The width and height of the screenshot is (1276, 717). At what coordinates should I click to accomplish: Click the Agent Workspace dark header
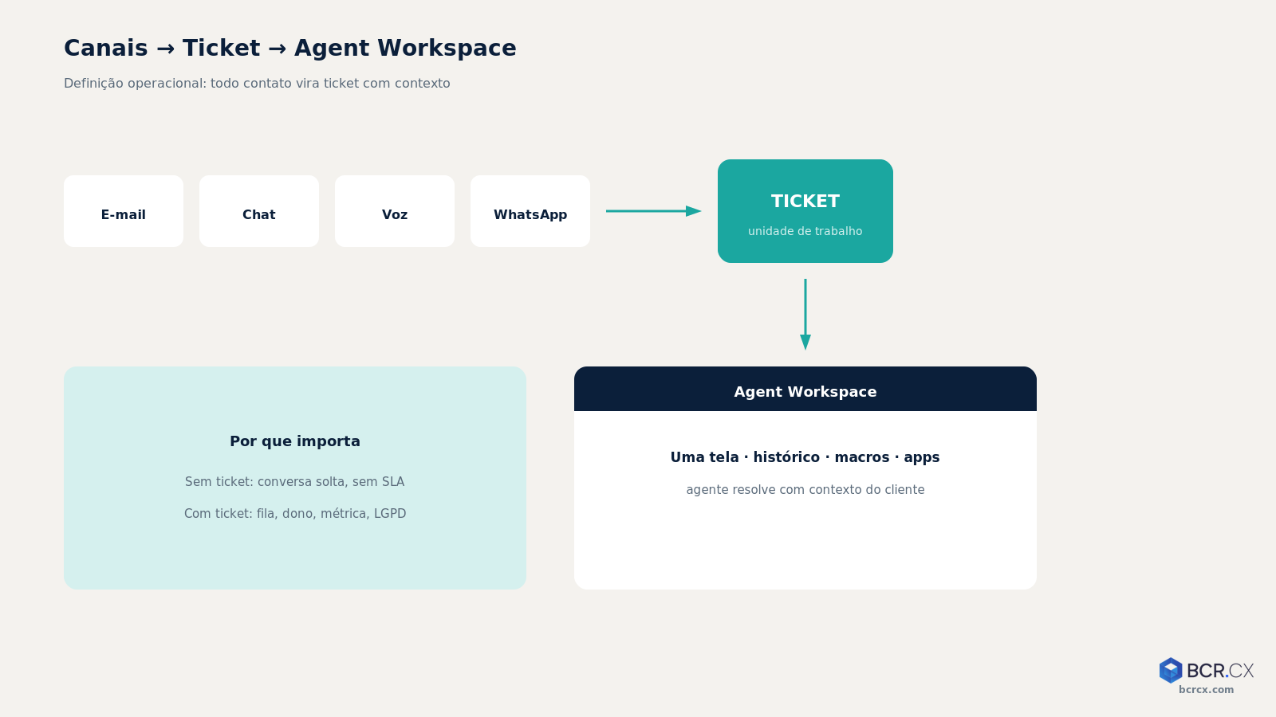805,389
